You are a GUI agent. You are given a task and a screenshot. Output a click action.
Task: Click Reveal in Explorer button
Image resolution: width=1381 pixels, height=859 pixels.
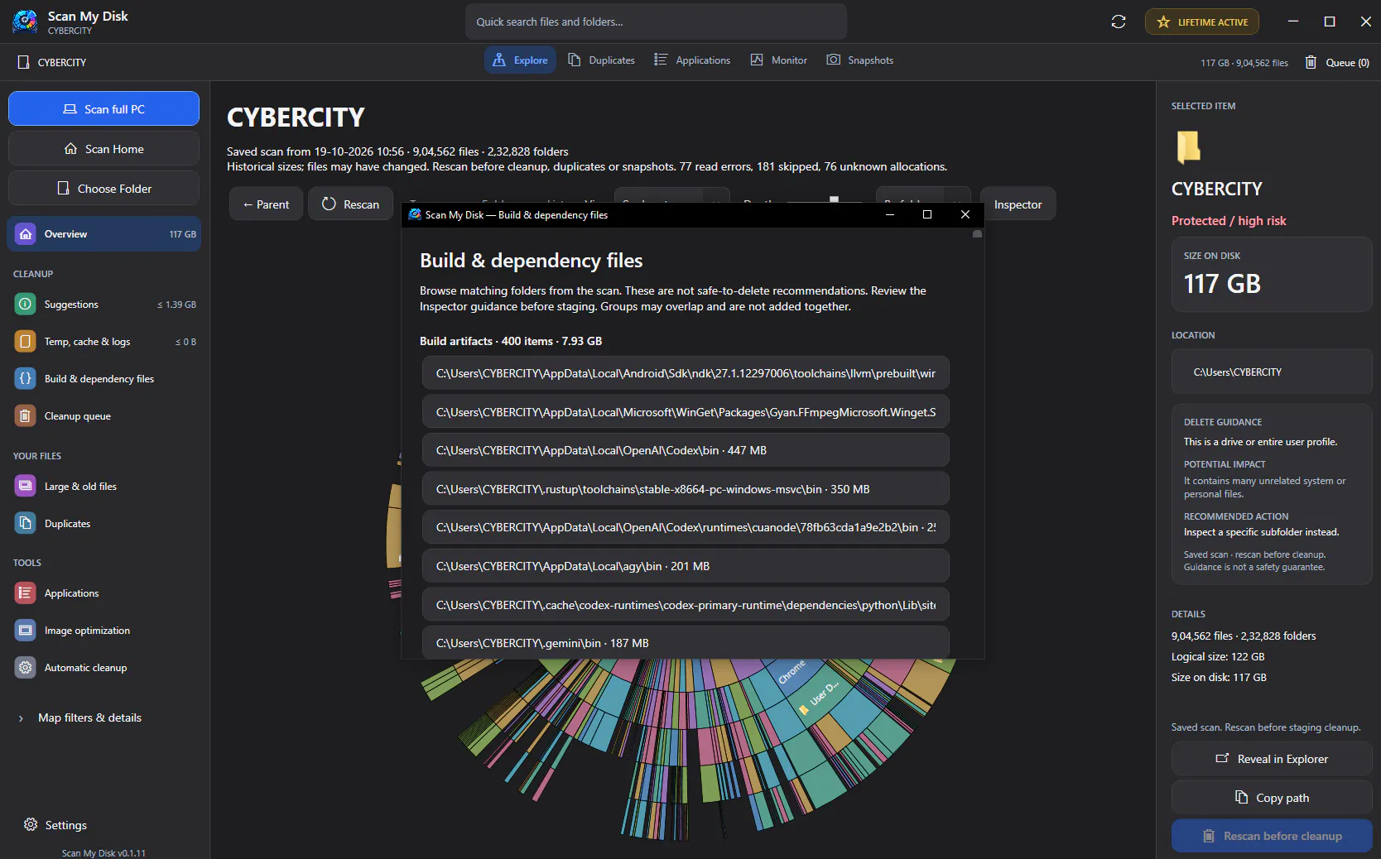1272,759
